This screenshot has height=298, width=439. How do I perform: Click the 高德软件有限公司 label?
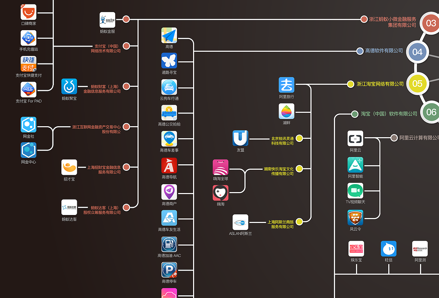384,51
